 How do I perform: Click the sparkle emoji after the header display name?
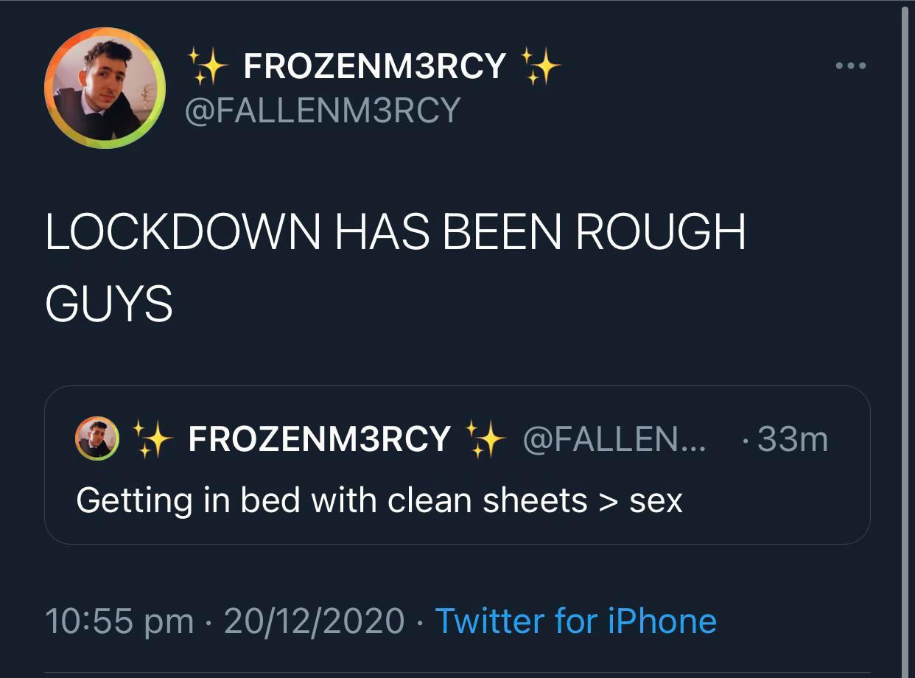coord(541,66)
